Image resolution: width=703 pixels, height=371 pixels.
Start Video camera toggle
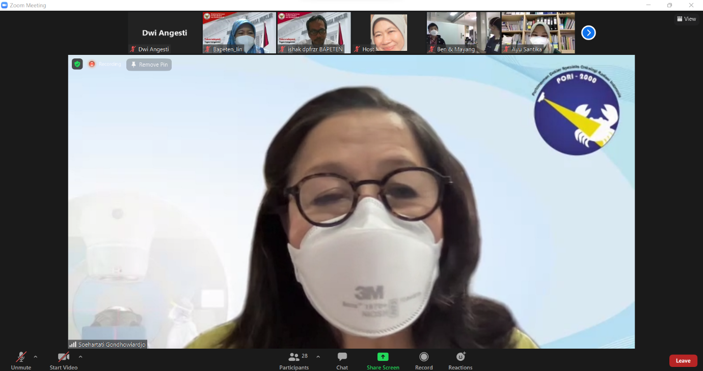point(64,360)
